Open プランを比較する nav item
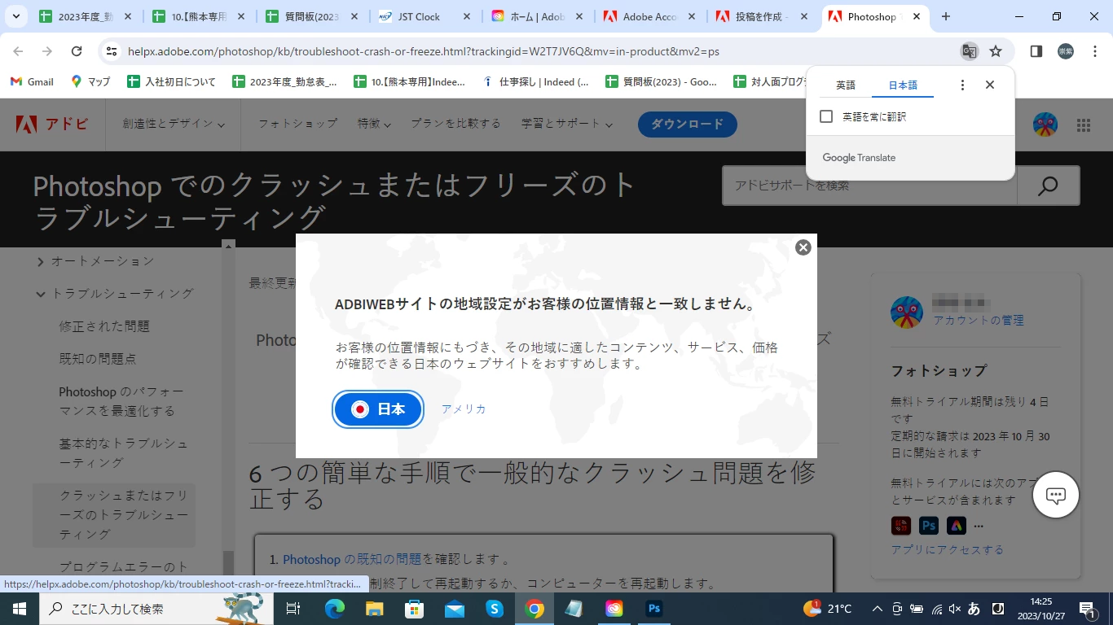Viewport: 1113px width, 625px height. pos(455,124)
